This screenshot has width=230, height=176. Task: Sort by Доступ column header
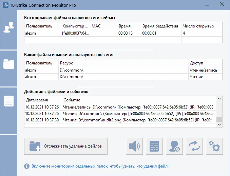[x=205, y=63]
